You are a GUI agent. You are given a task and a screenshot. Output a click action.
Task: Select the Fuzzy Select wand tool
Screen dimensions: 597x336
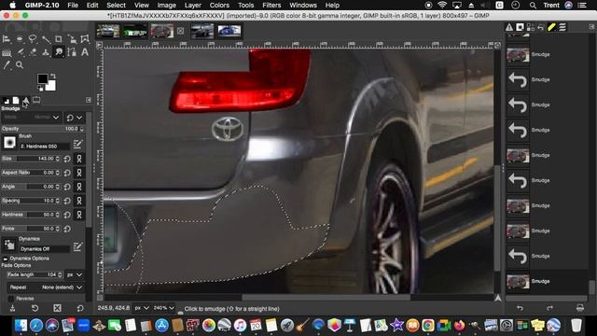click(x=46, y=39)
